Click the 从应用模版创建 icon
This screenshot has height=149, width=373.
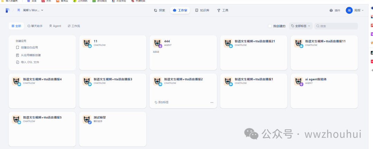18,55
